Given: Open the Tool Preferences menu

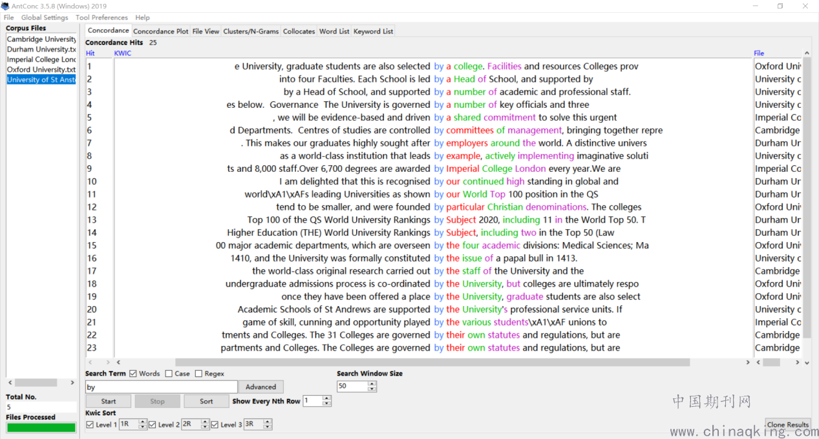Looking at the screenshot, I should point(101,17).
